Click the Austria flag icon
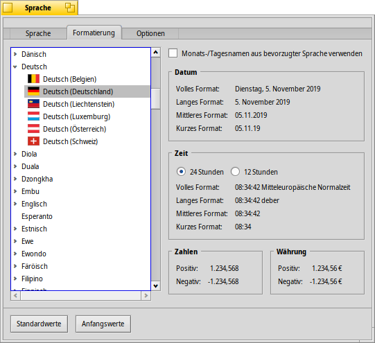 (x=33, y=129)
